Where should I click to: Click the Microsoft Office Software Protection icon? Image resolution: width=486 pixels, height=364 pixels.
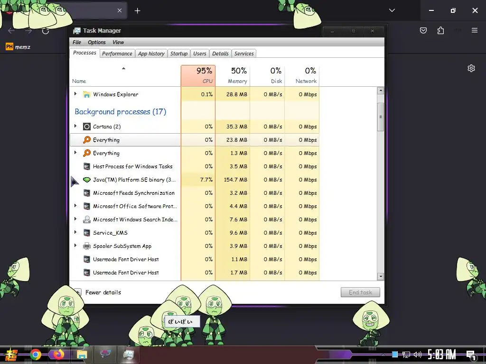coord(87,207)
